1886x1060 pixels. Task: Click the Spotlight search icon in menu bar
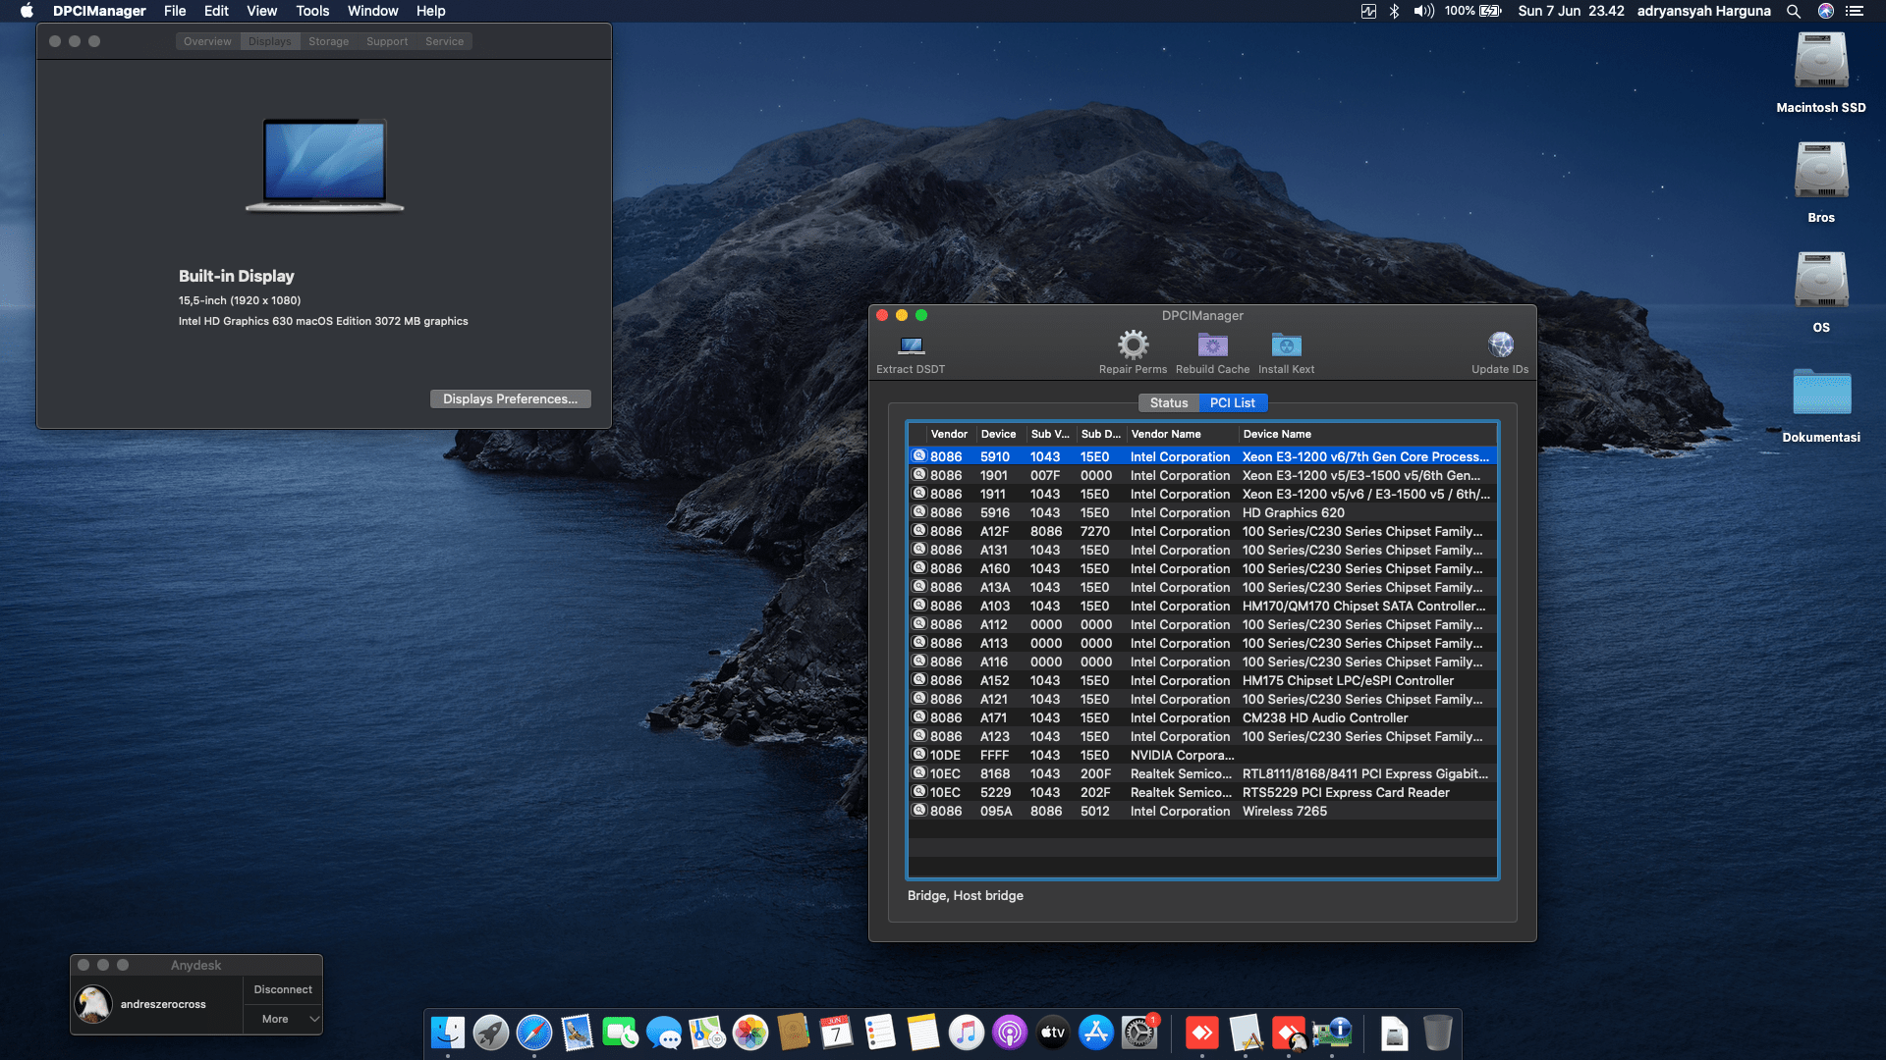[x=1794, y=11]
